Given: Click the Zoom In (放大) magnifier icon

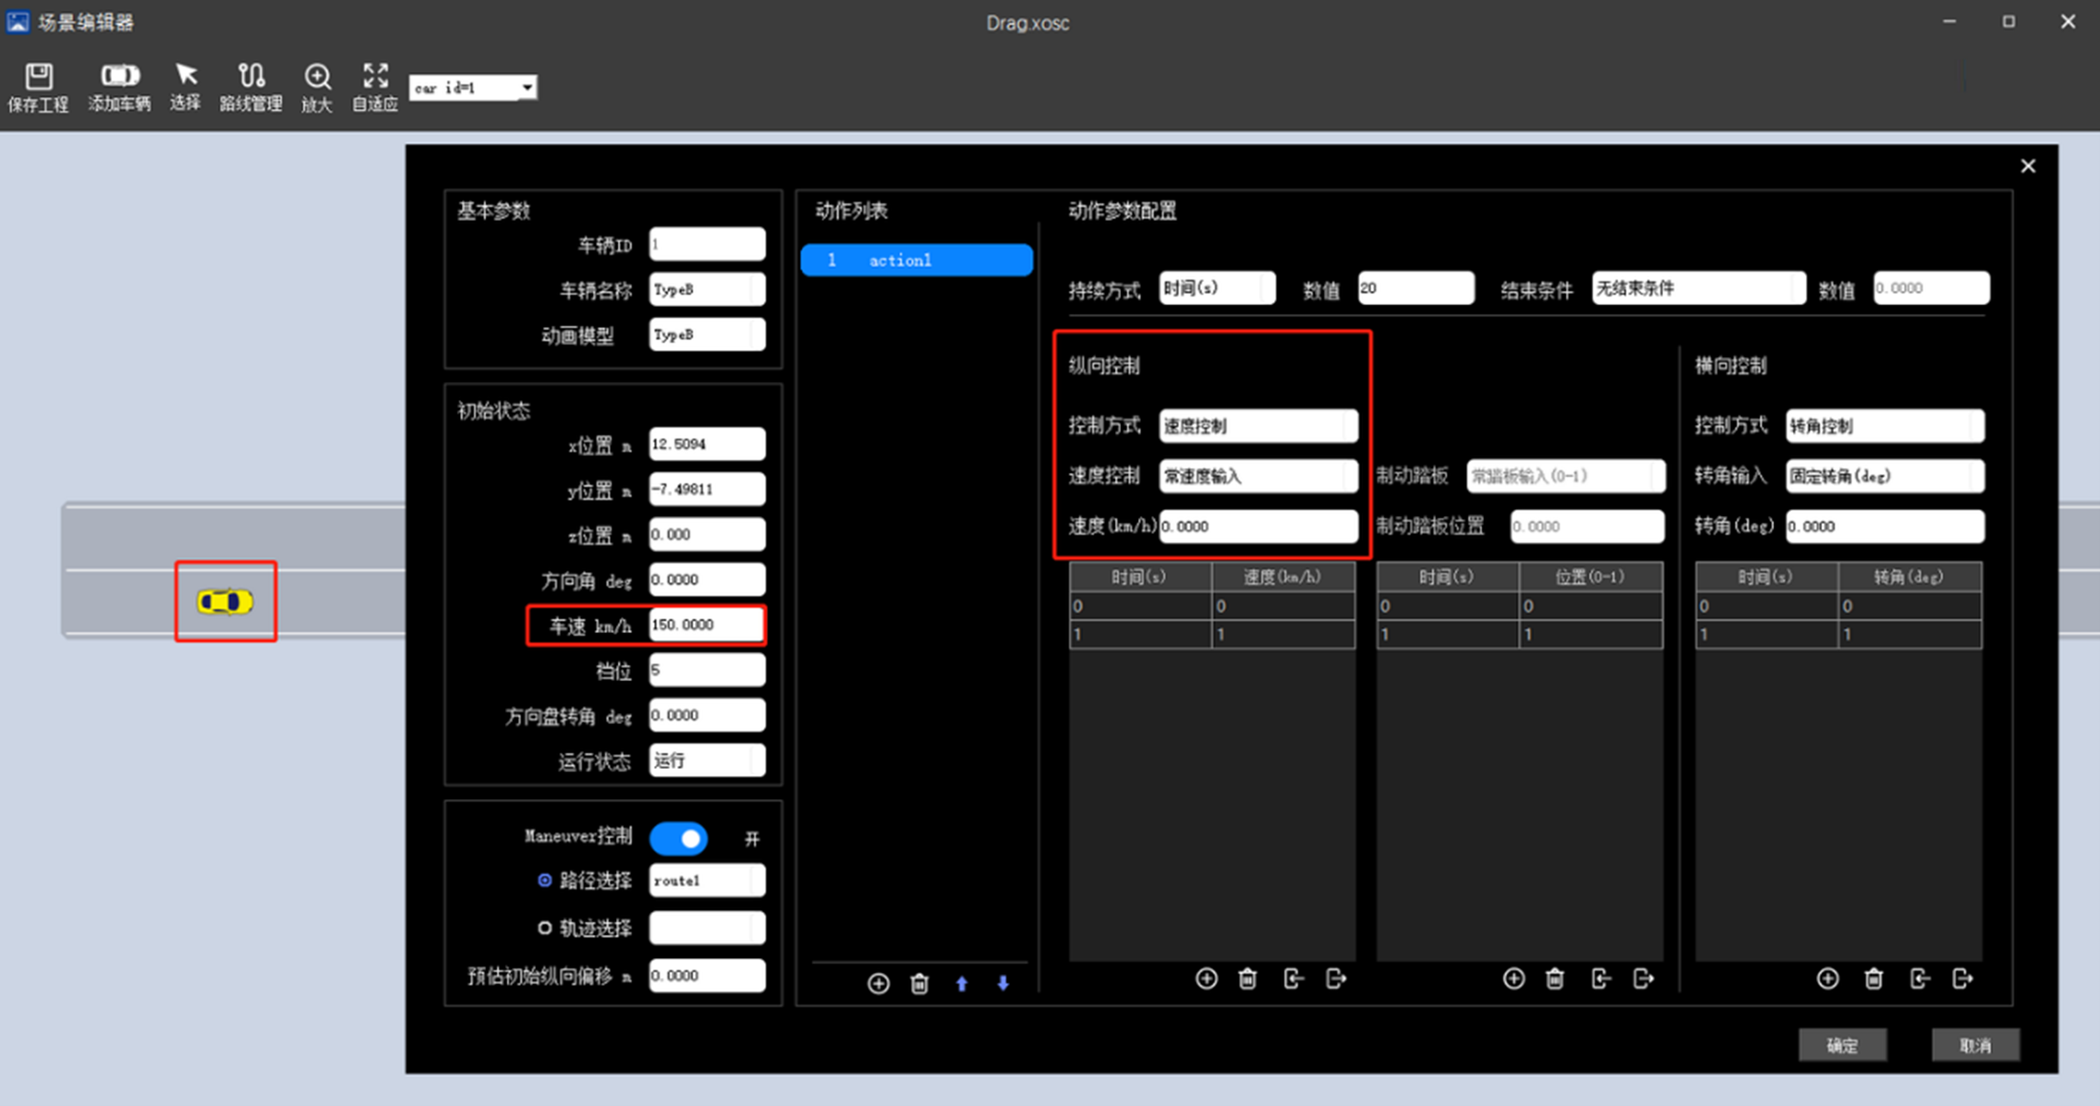Looking at the screenshot, I should [x=317, y=86].
